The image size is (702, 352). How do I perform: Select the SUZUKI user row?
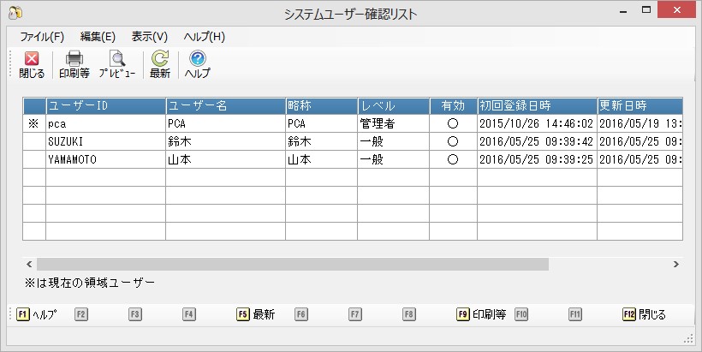click(105, 141)
